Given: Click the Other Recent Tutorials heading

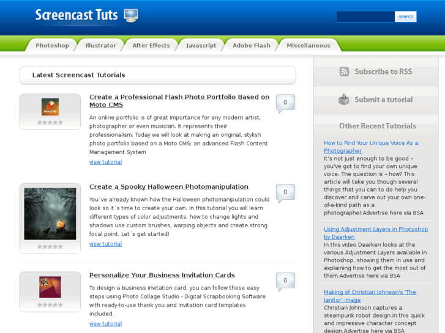Looking at the screenshot, I should [x=378, y=126].
